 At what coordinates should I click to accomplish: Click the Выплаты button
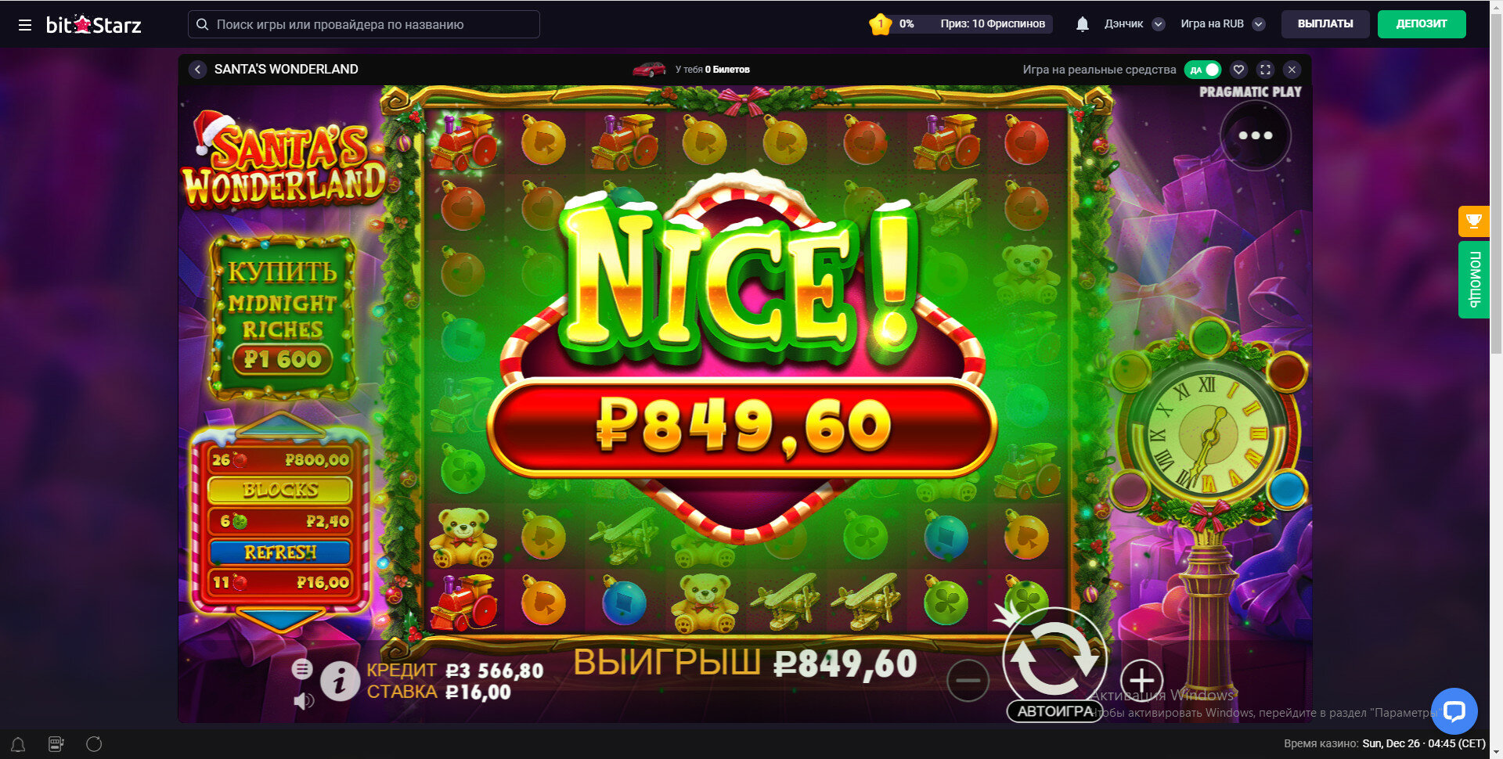(1325, 24)
